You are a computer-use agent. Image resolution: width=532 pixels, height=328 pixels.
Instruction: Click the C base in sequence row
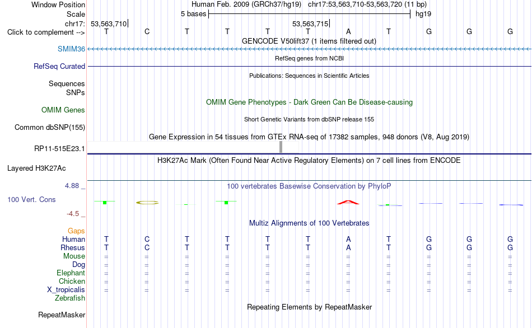(147, 31)
